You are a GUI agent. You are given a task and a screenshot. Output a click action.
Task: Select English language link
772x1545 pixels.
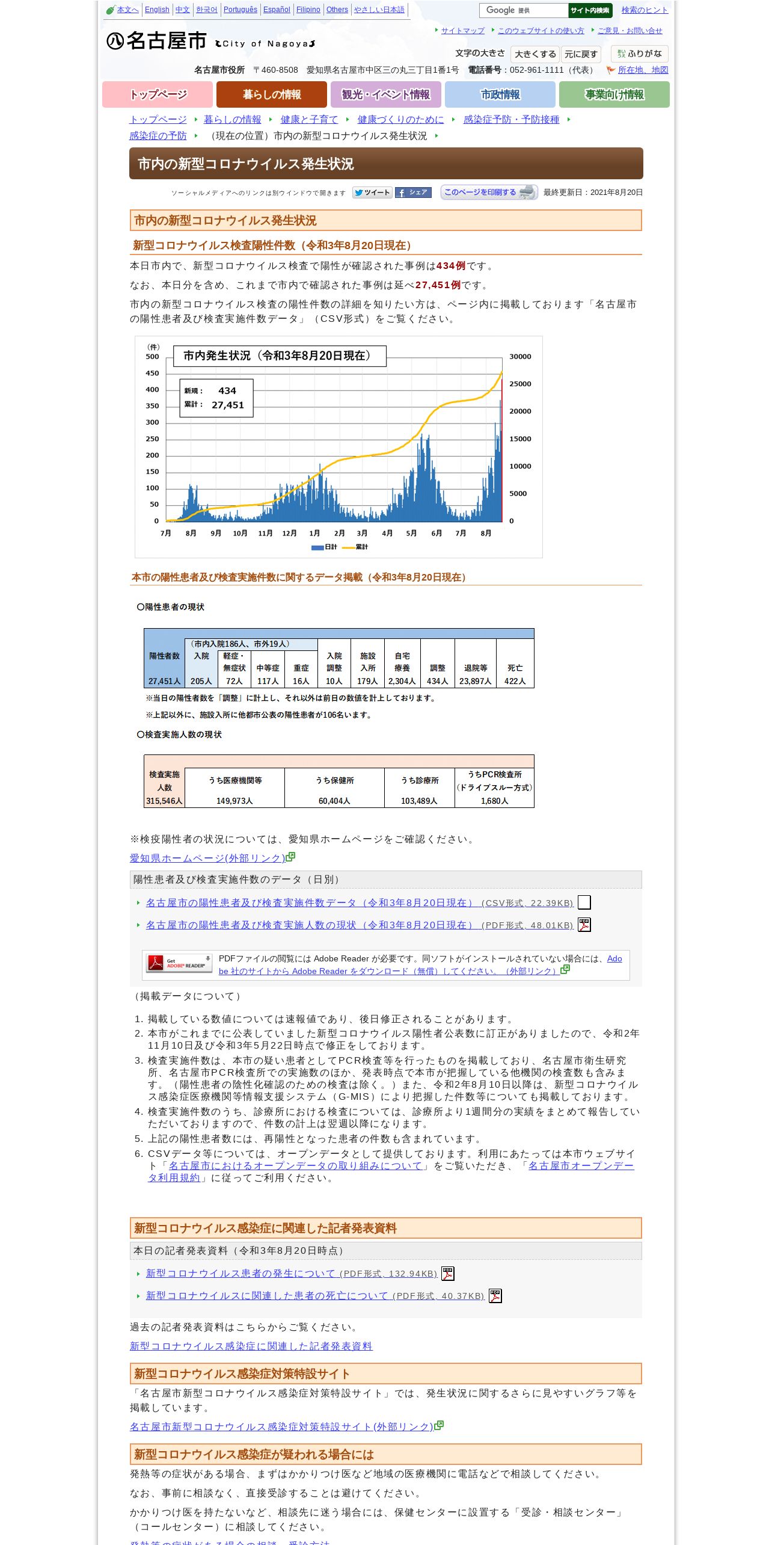point(157,10)
